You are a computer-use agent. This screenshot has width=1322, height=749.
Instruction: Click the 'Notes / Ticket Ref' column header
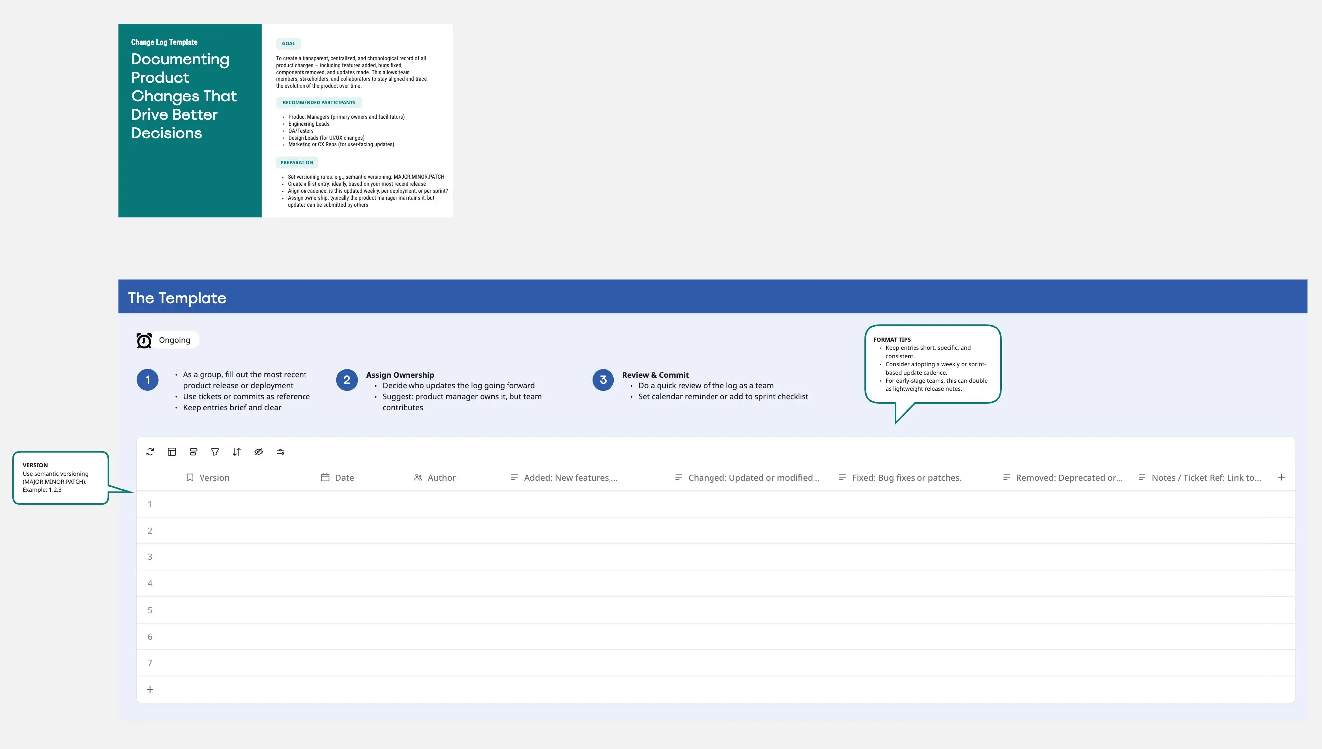coord(1206,478)
